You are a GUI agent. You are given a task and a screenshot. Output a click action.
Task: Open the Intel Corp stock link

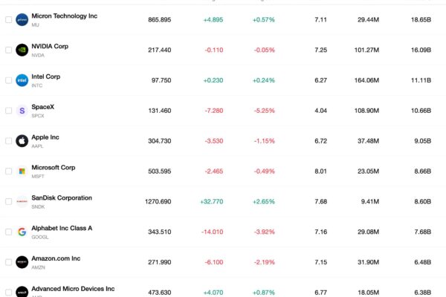click(46, 76)
